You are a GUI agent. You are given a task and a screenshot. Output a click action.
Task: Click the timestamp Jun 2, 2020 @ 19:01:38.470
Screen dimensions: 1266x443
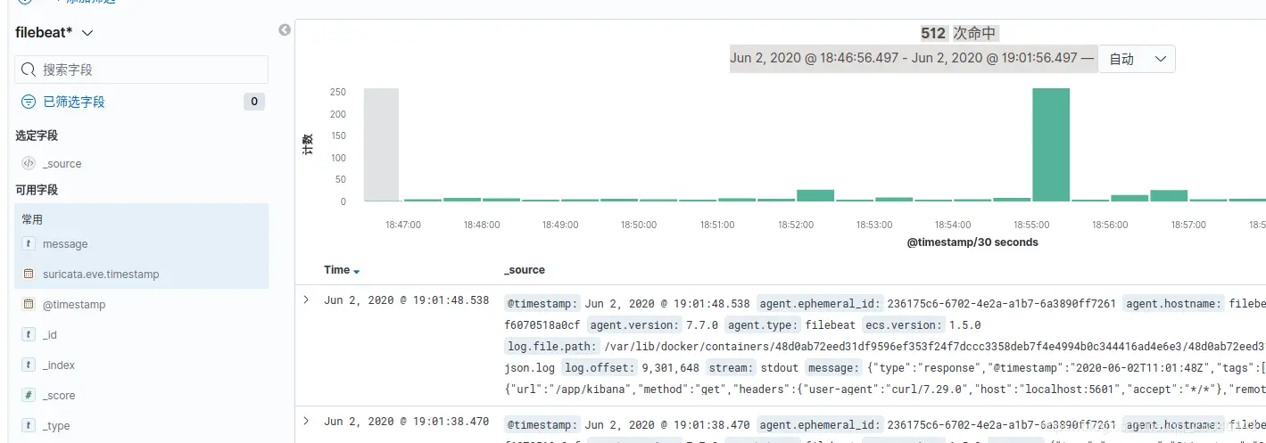point(406,421)
